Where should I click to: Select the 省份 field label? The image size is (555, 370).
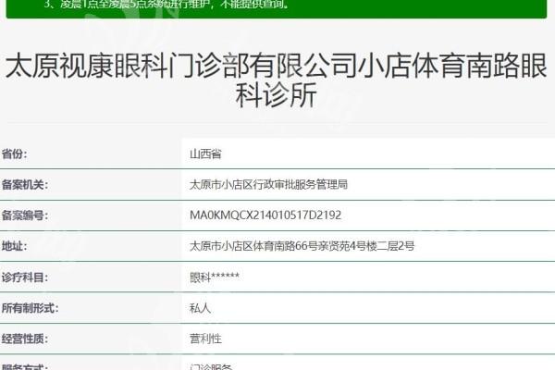click(15, 154)
